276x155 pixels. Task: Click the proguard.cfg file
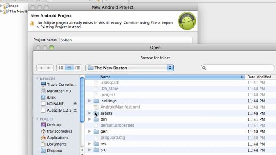coord(113,137)
